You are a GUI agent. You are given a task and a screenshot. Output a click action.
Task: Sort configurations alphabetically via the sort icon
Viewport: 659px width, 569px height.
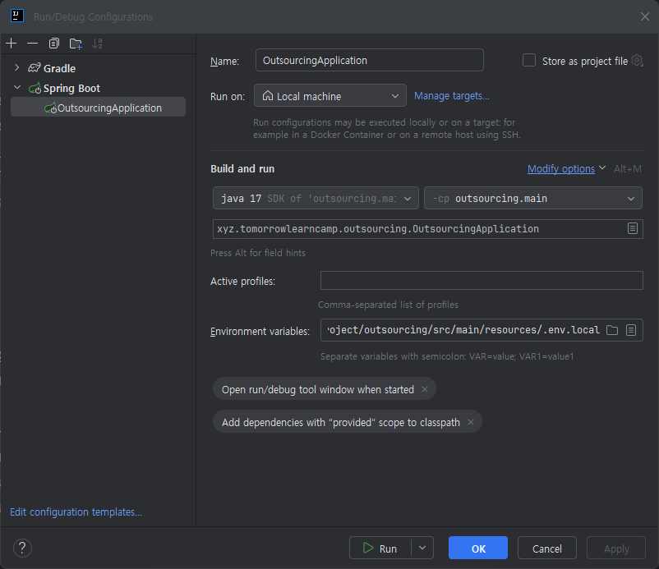pos(97,44)
